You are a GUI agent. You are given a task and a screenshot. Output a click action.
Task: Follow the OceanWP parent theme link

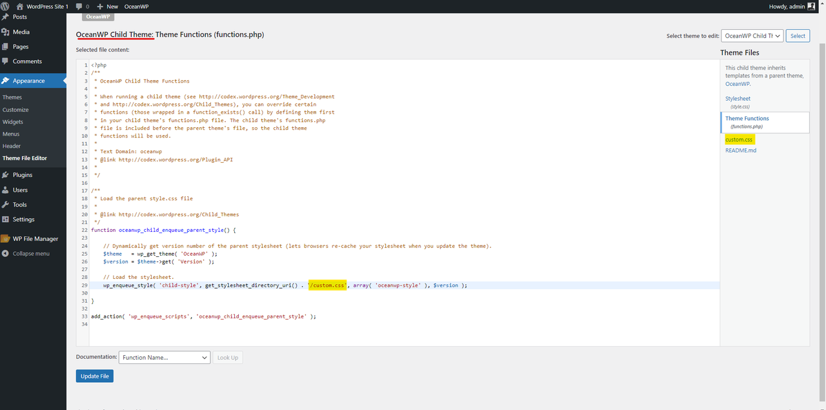pyautogui.click(x=738, y=84)
